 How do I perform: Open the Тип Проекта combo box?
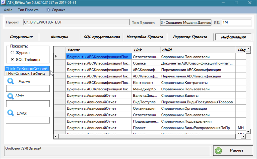click(x=186, y=23)
